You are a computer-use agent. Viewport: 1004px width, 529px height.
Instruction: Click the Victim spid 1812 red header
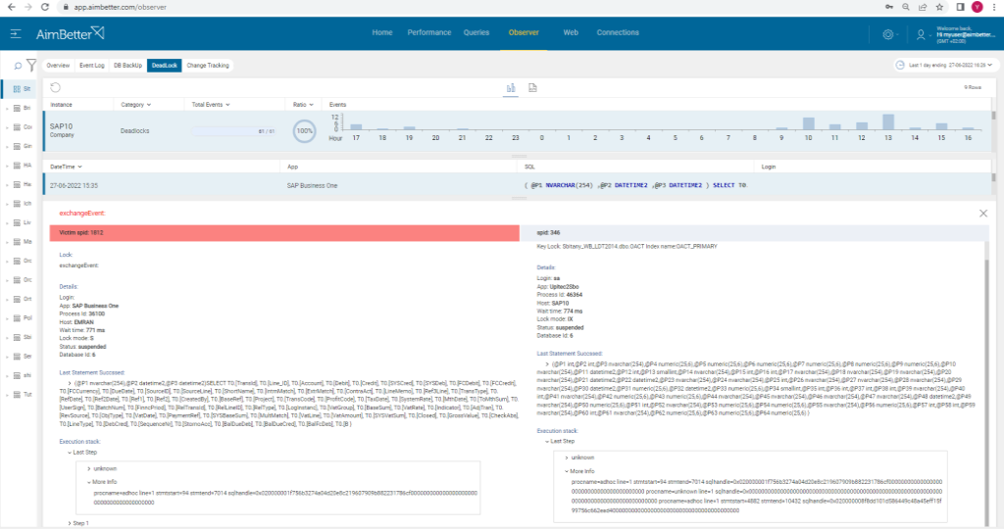[284, 233]
